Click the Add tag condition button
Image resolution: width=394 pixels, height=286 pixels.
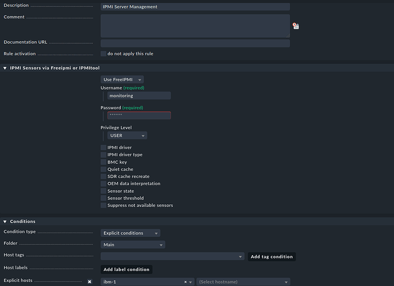coord(271,257)
